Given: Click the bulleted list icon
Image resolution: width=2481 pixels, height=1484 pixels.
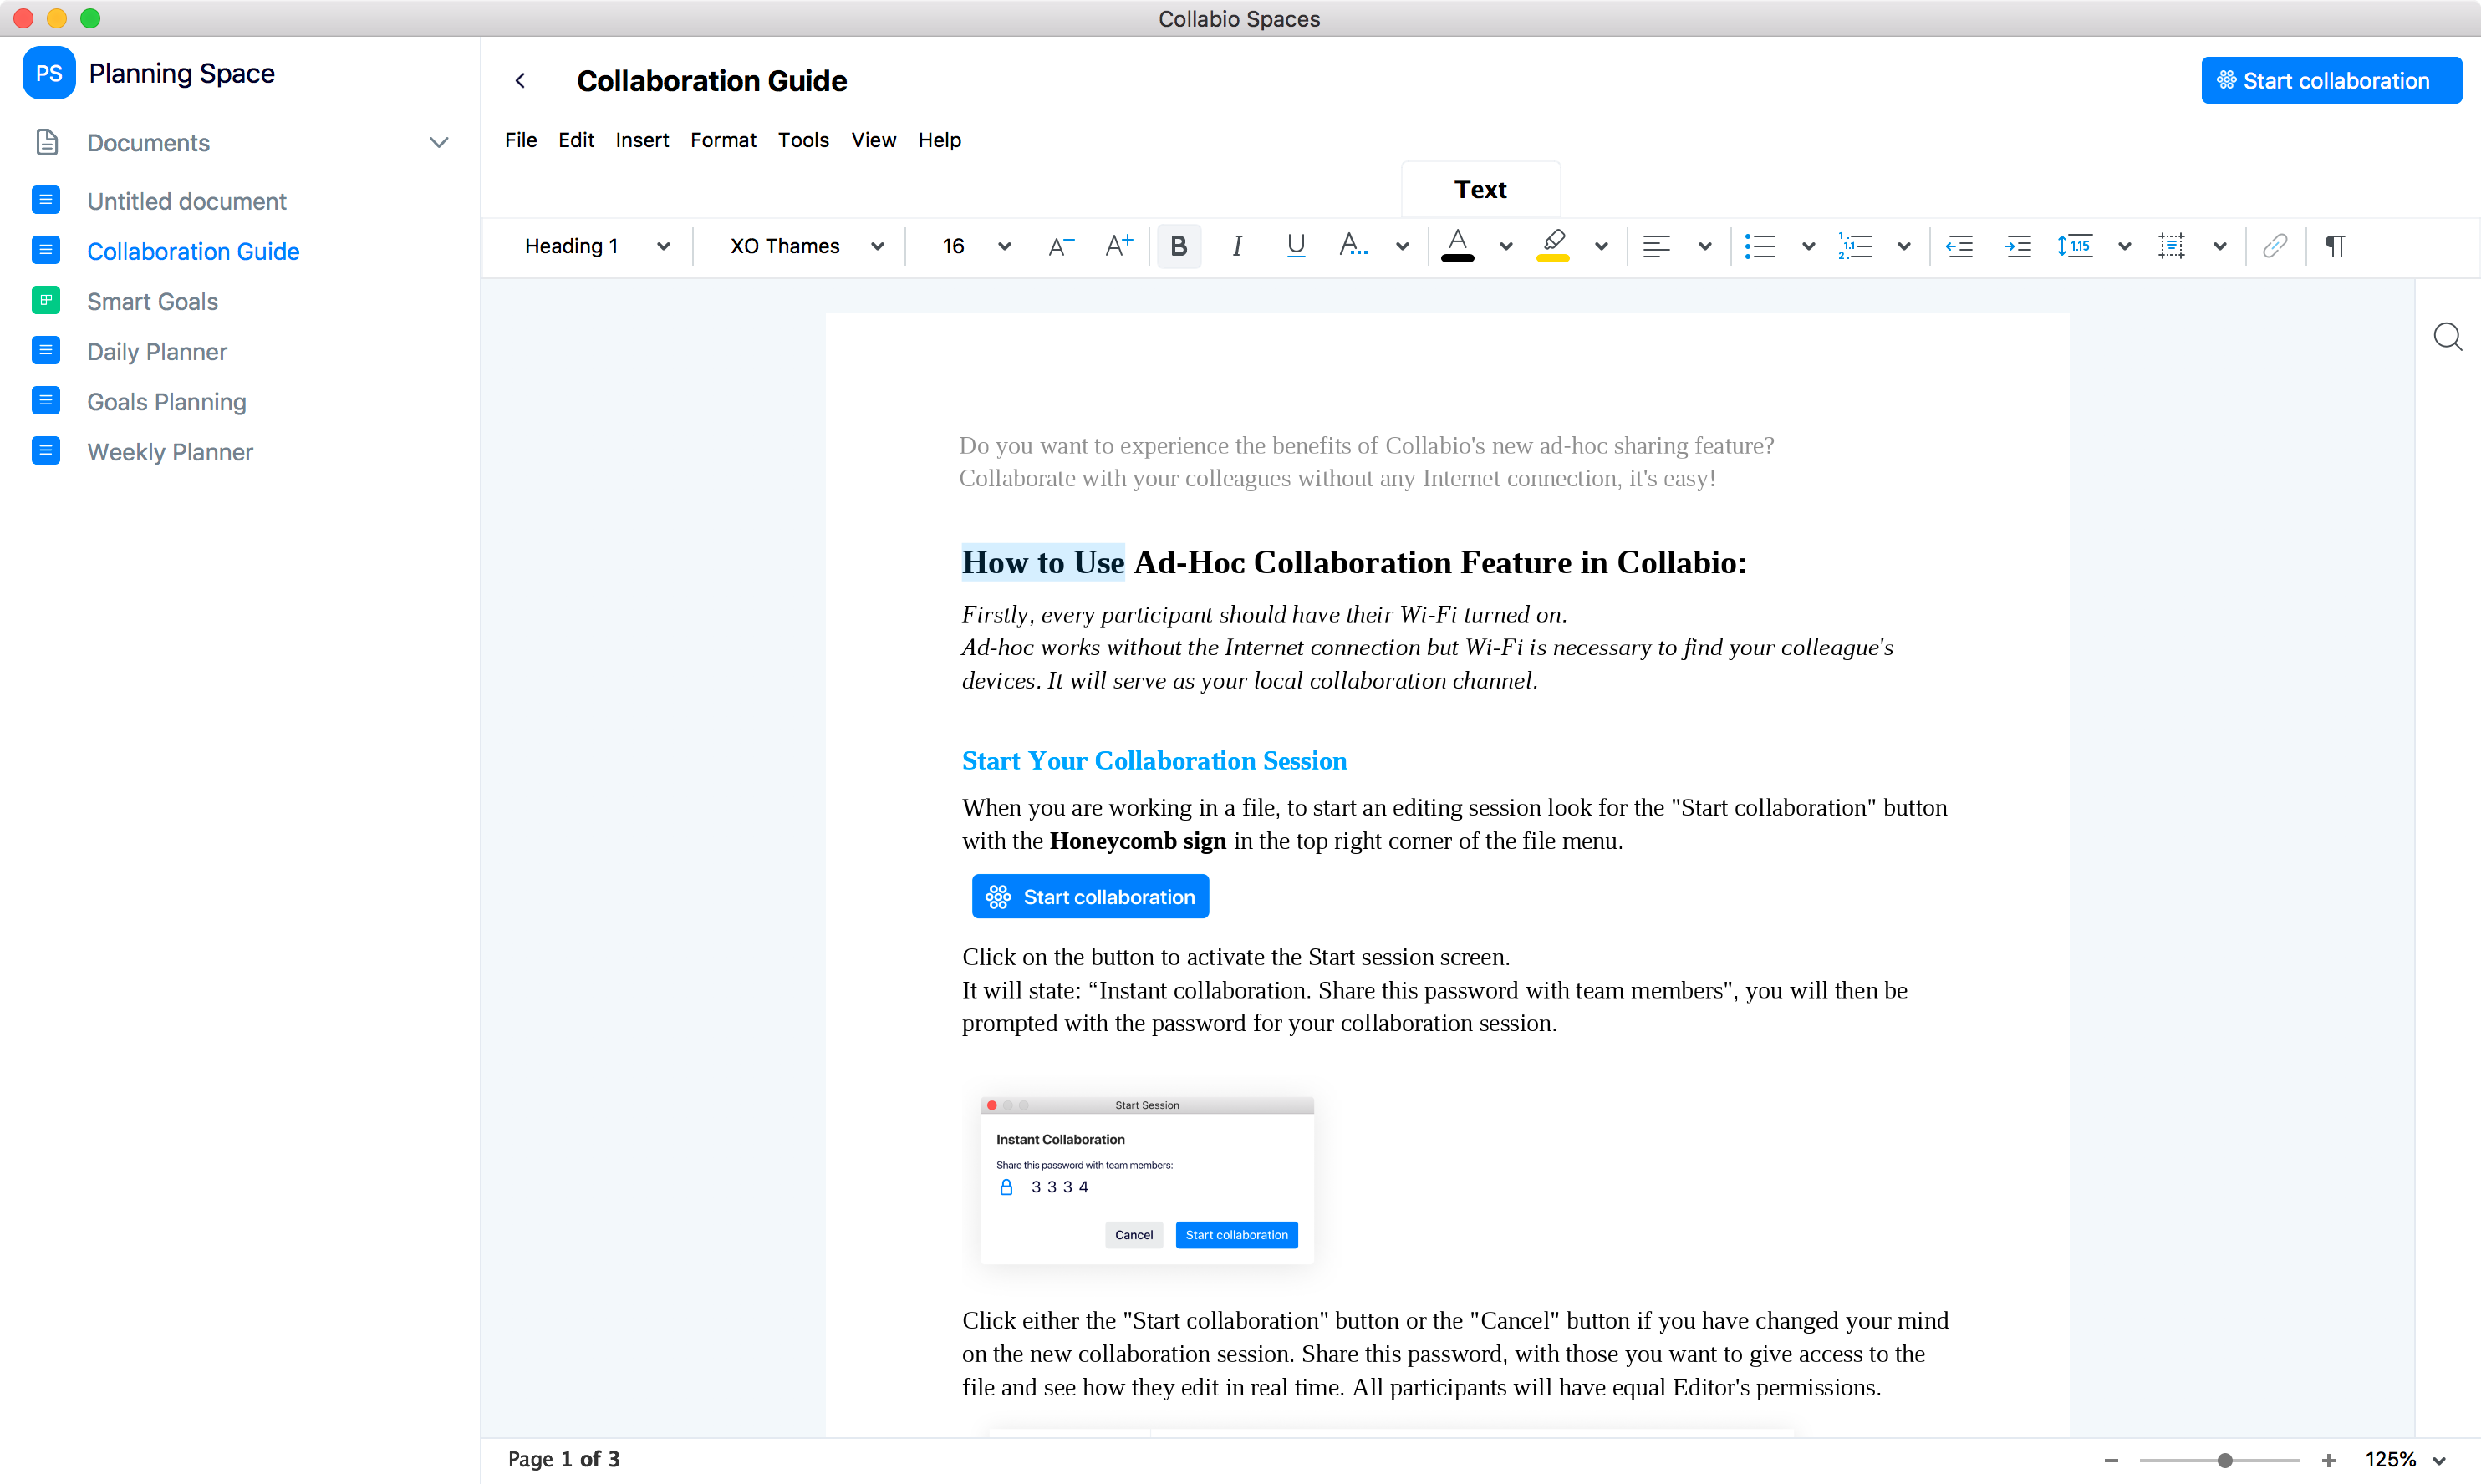Looking at the screenshot, I should click(1760, 246).
